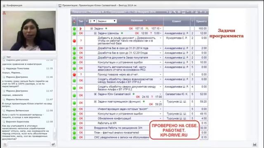Viewport: 264px width, 148px height.
Task: Click the refresh icon in indicators title bar
Action: (170, 12)
